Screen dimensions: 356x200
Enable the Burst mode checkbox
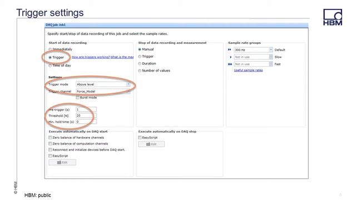tap(78, 98)
